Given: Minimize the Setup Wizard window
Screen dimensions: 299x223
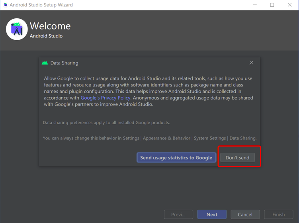Looking at the screenshot, I should pyautogui.click(x=255, y=5).
